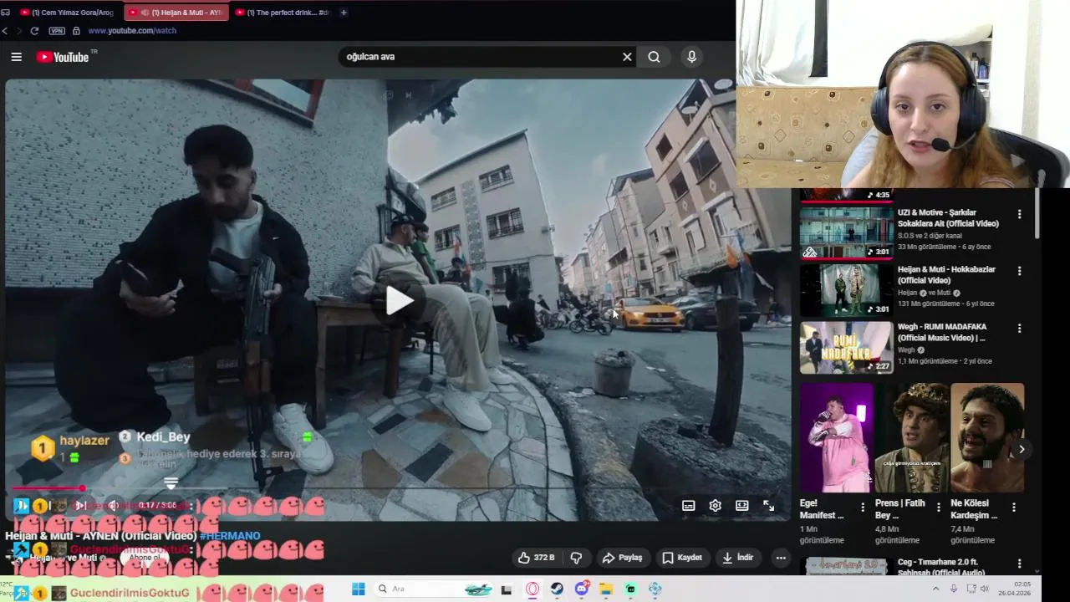Open File Explorer from the taskbar

tap(606, 589)
